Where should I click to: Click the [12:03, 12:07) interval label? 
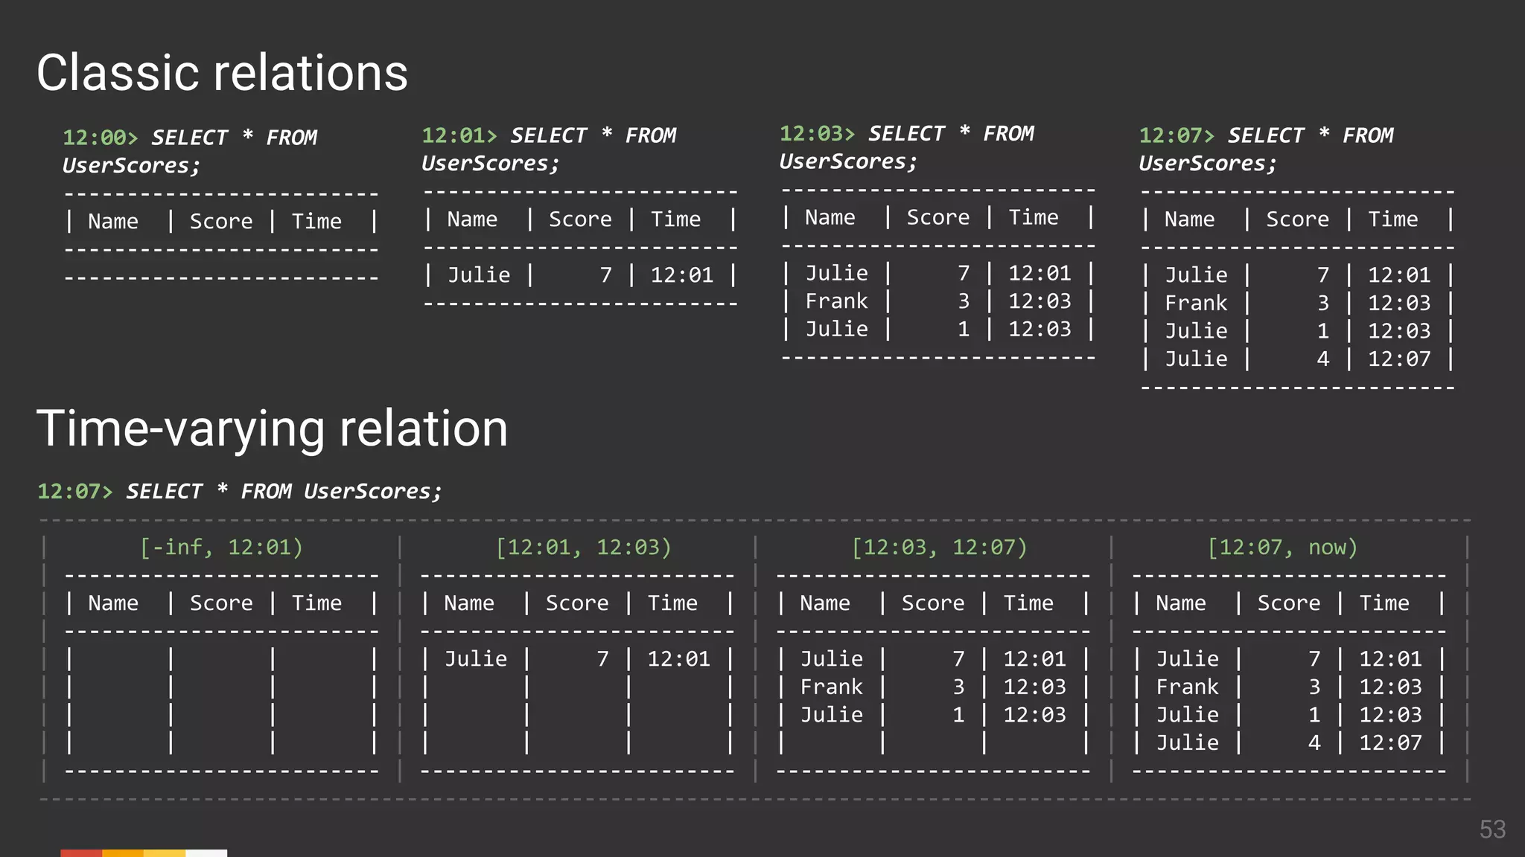939,548
